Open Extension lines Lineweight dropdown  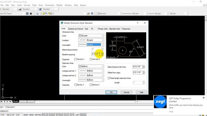click(91, 80)
